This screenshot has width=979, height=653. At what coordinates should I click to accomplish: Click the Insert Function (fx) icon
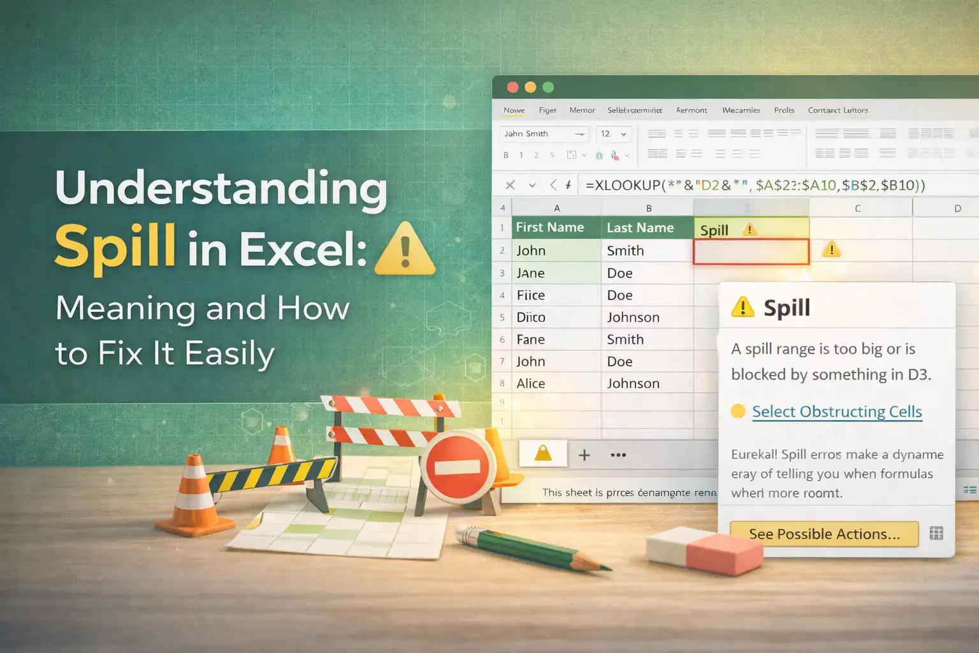569,185
